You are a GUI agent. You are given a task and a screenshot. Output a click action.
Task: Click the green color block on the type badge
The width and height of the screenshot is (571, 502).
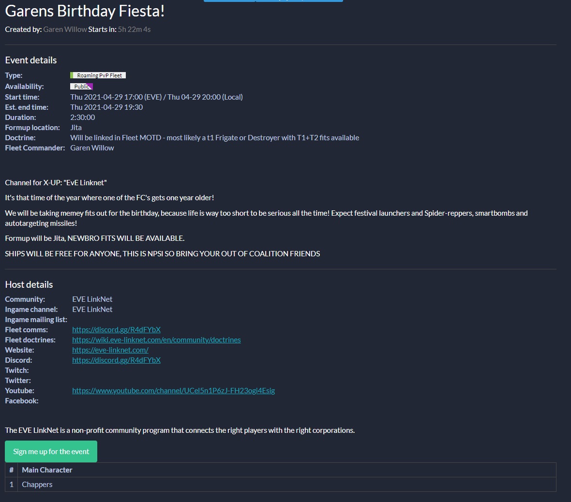tap(72, 75)
